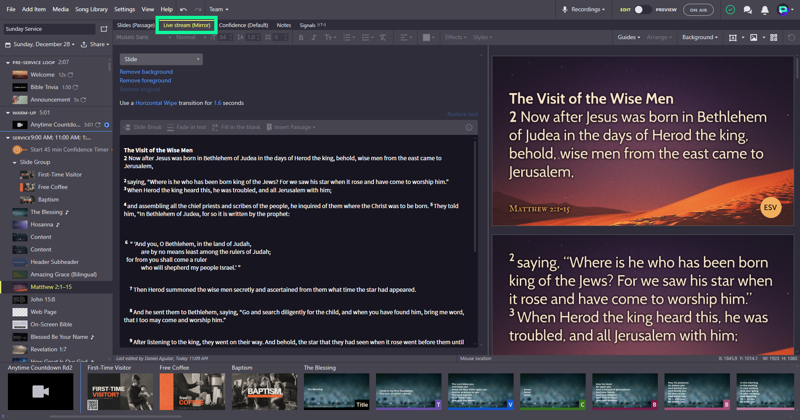Click the Start 45 min Confidence Timer icon

17,150
